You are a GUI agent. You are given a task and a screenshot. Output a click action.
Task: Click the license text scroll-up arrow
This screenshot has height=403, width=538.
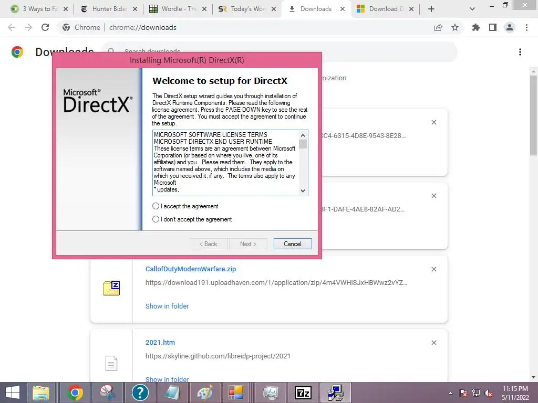coord(303,135)
